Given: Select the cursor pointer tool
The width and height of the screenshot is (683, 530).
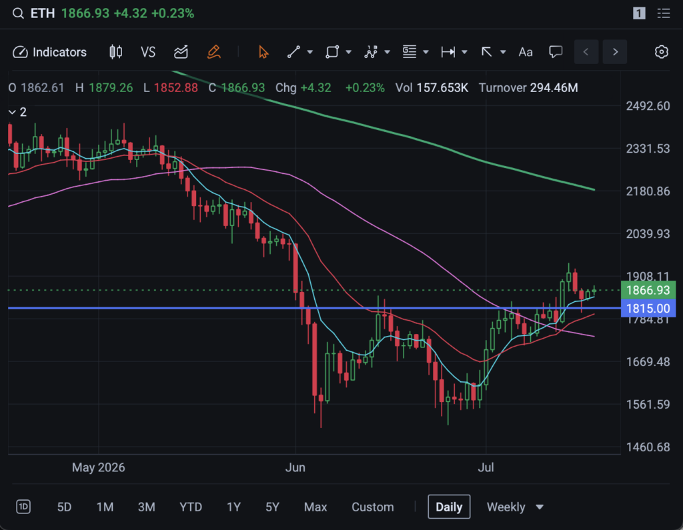Looking at the screenshot, I should 263,52.
